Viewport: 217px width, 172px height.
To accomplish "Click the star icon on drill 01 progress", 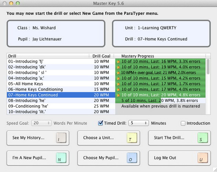I will [118, 62].
